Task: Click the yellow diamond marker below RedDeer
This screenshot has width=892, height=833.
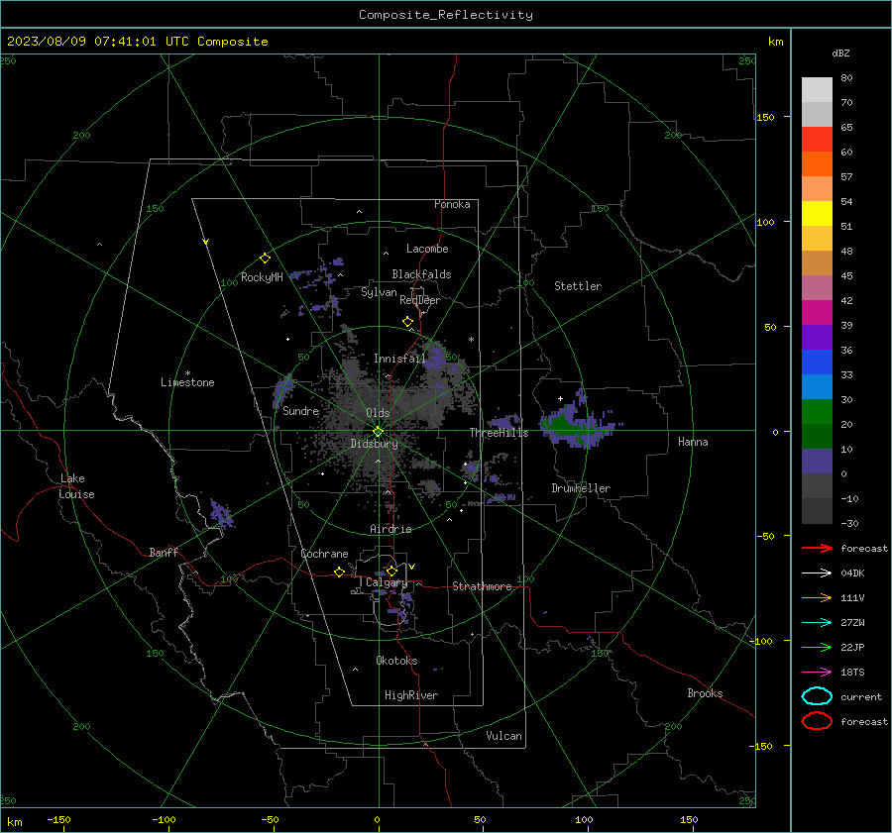Action: (407, 322)
